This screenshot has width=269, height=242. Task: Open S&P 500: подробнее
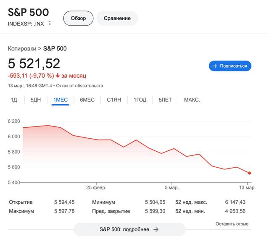coord(129,229)
